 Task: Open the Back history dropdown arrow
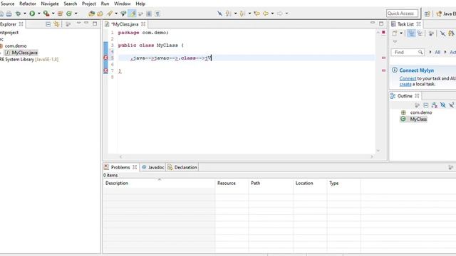tap(272, 14)
